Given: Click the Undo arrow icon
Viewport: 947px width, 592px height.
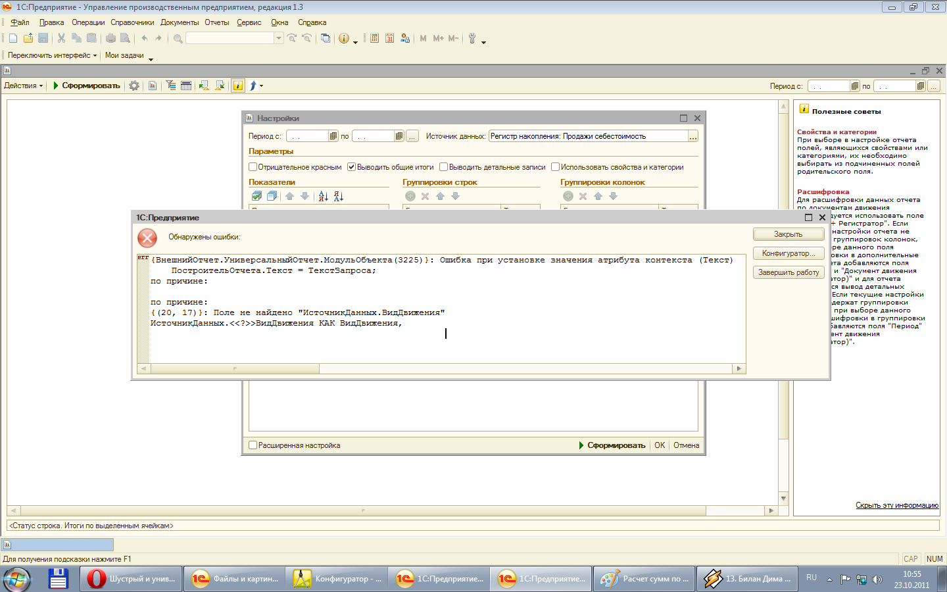Looking at the screenshot, I should click(144, 39).
